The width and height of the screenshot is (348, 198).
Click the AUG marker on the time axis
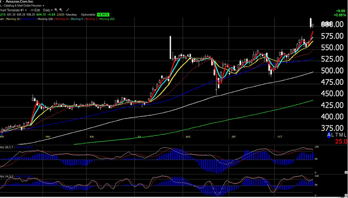pyautogui.click(x=188, y=136)
